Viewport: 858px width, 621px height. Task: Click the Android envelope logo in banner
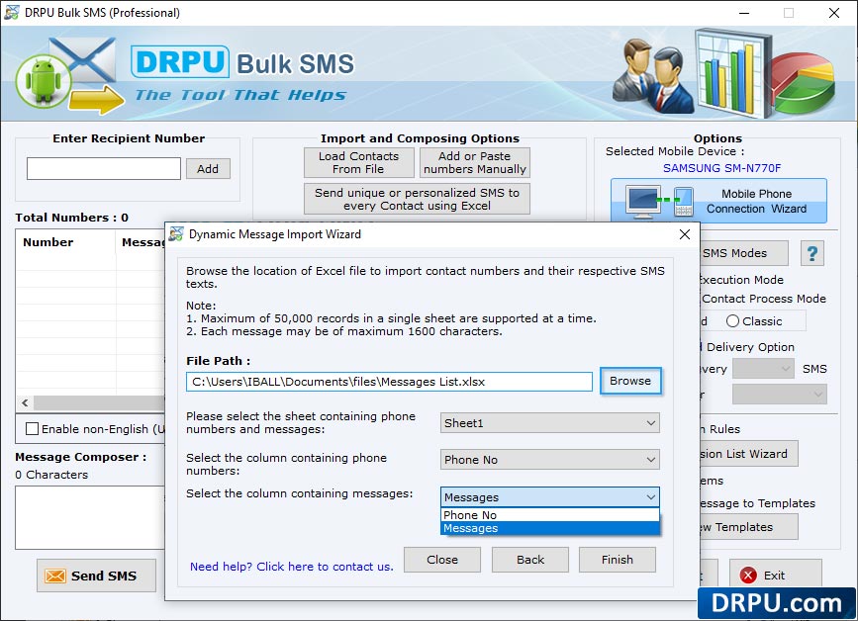(70, 75)
